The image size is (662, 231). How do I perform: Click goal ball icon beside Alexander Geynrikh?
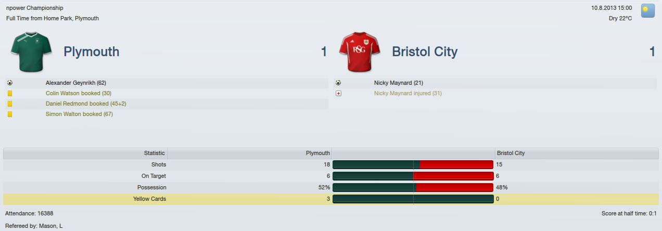pos(10,83)
